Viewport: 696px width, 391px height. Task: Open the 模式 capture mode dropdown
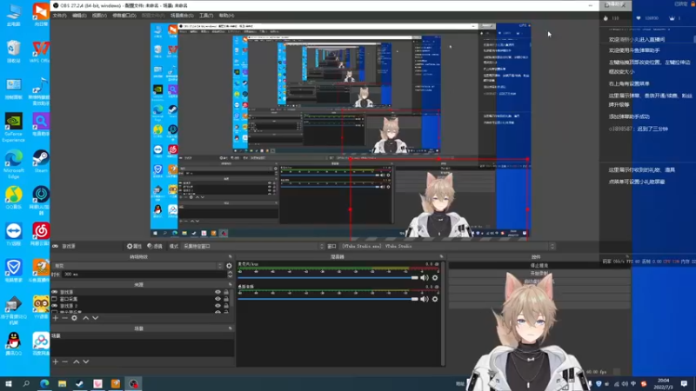(x=253, y=246)
